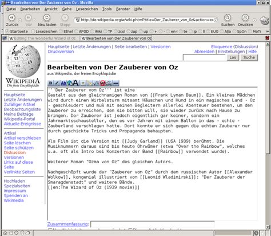Open the Fenster menu

(x=123, y=9)
